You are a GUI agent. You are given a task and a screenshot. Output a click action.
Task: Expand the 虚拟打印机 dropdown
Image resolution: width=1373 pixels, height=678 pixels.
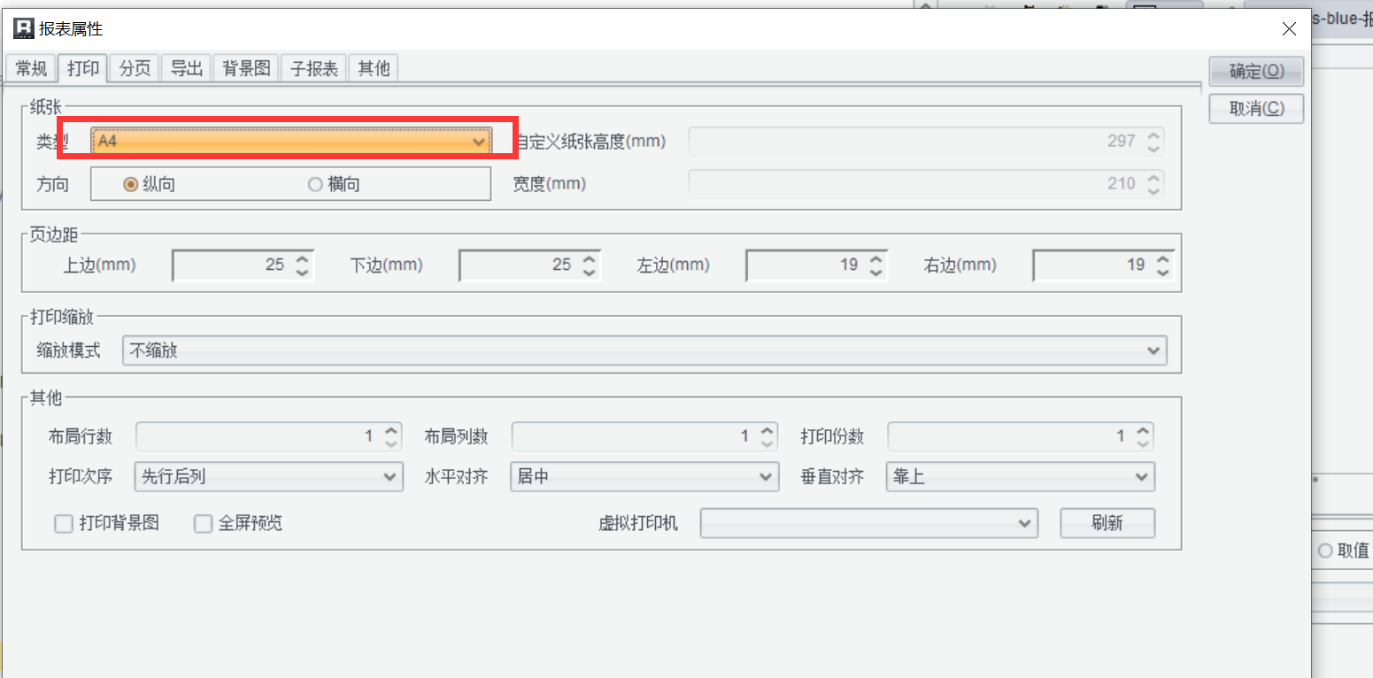click(868, 523)
